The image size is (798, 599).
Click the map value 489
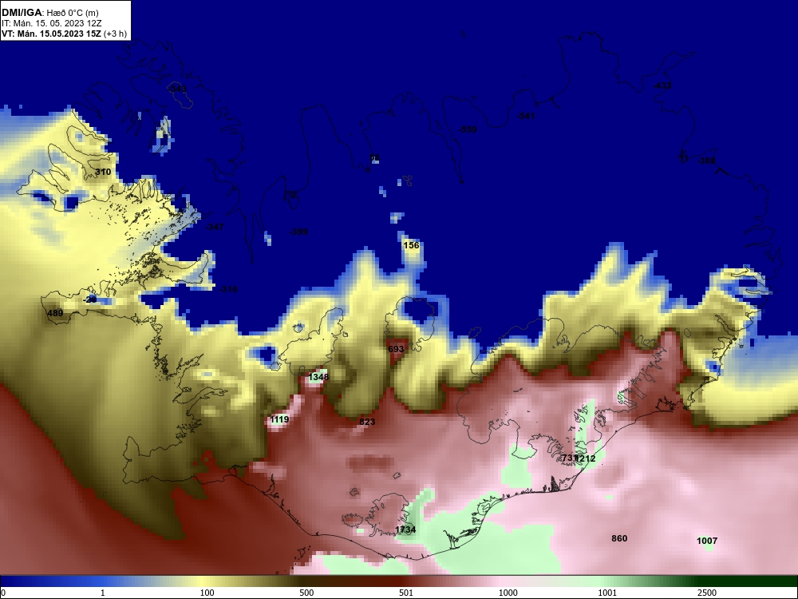click(x=55, y=313)
